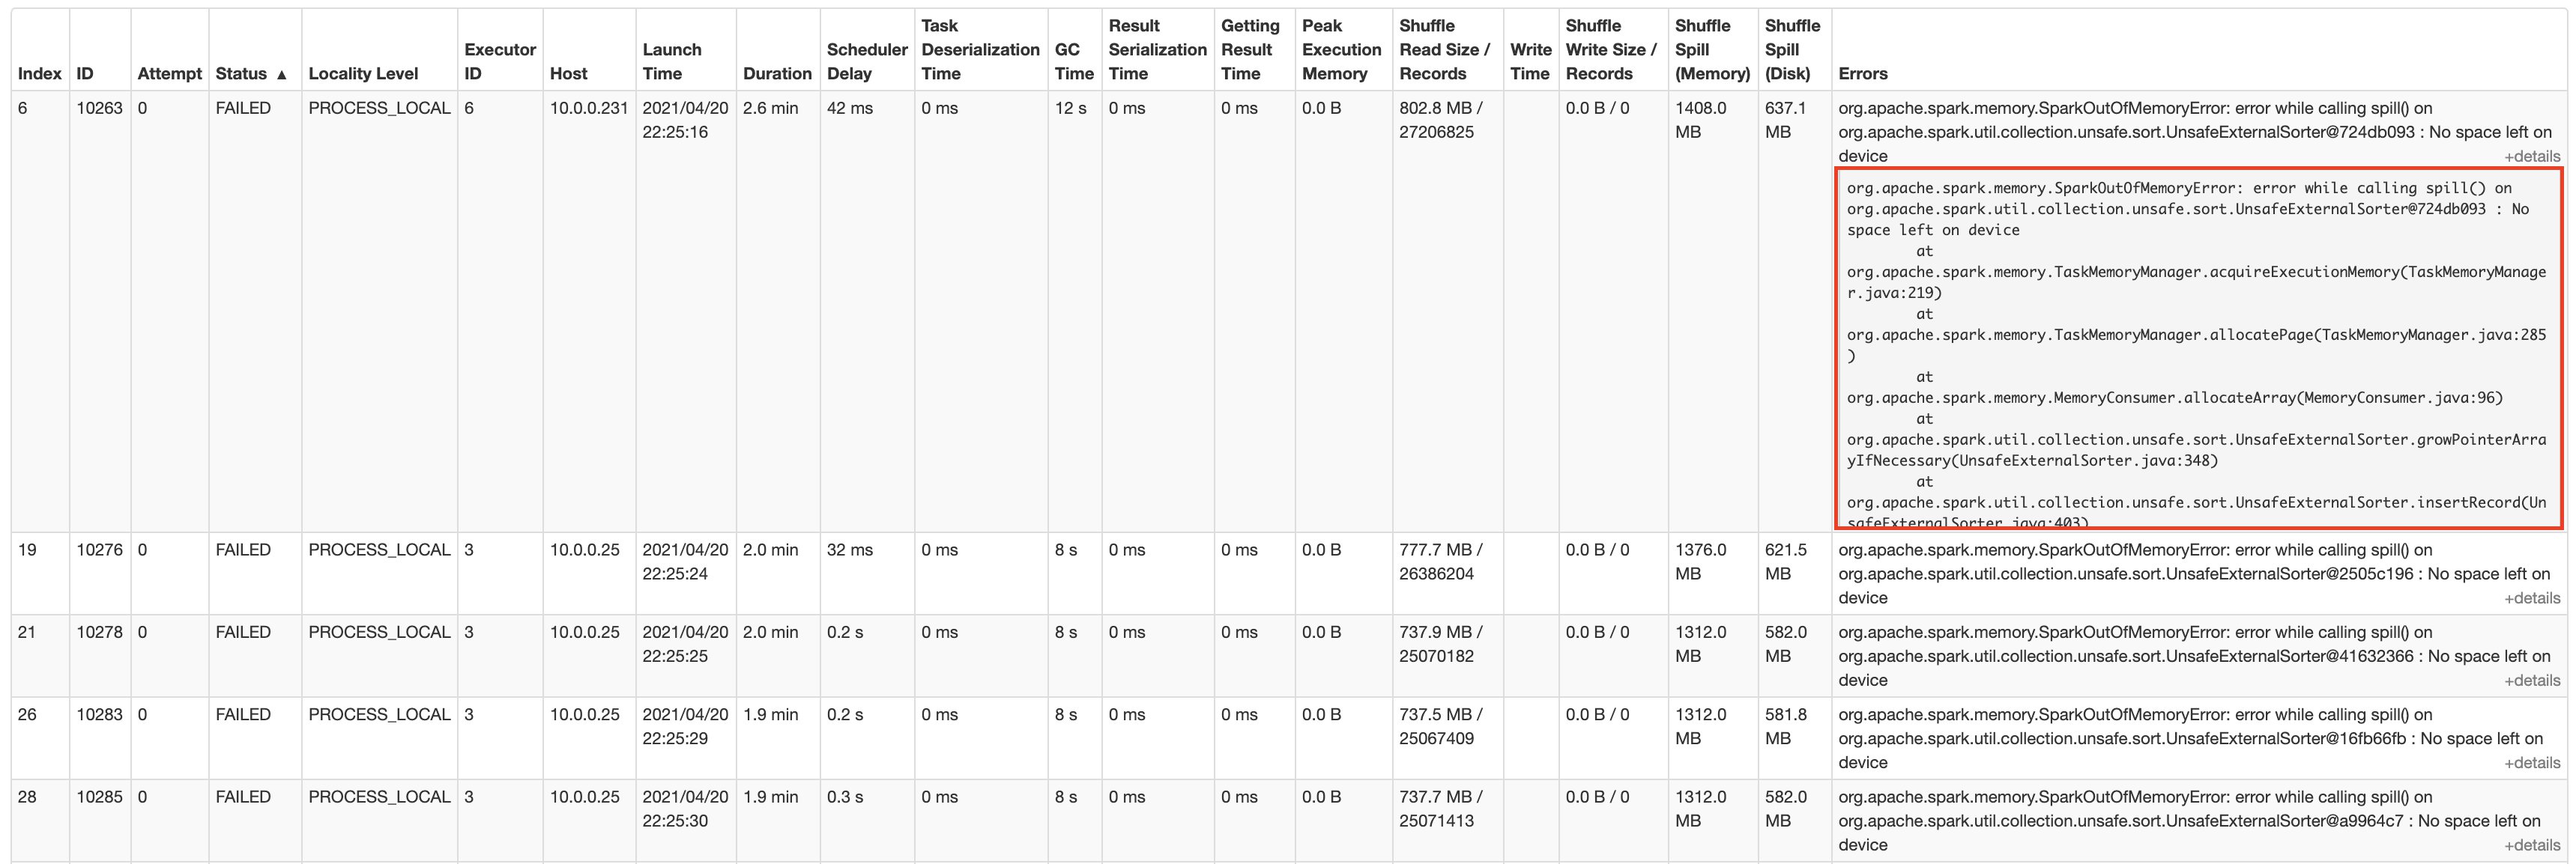Select task ID cell 10276

coord(100,550)
